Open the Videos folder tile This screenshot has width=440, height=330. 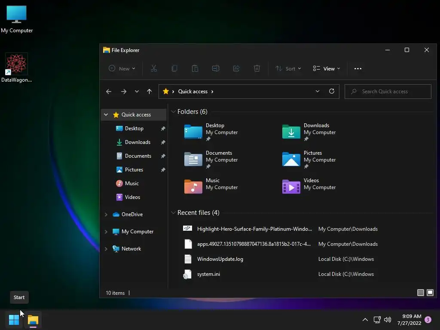point(309,187)
